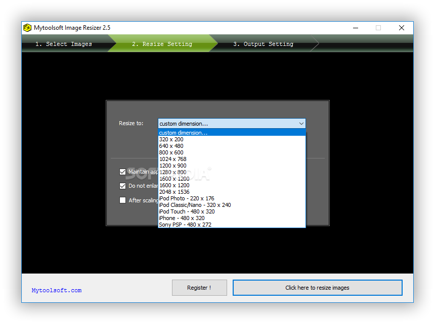
Task: Select the 1200 x 900 entry
Action: (232, 166)
